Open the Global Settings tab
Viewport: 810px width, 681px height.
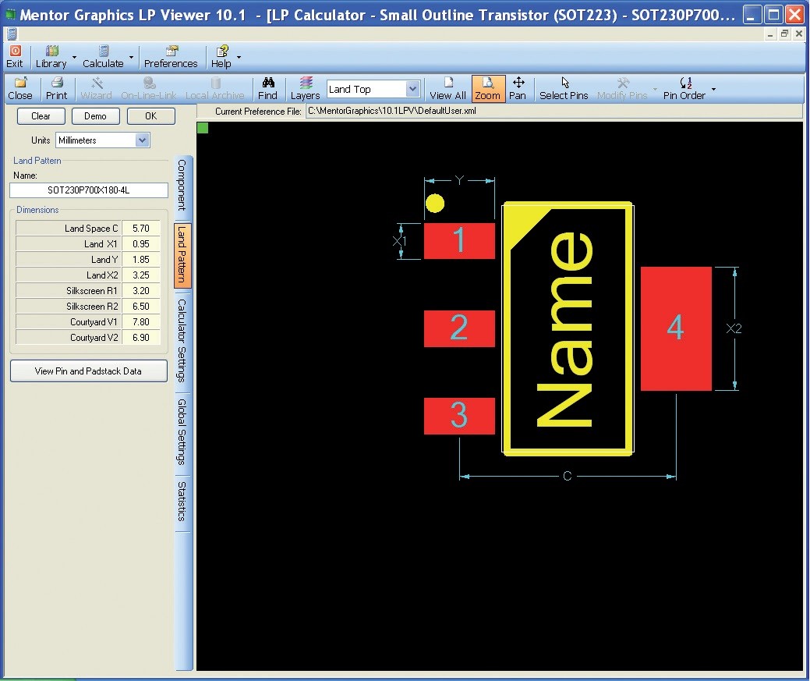182,431
